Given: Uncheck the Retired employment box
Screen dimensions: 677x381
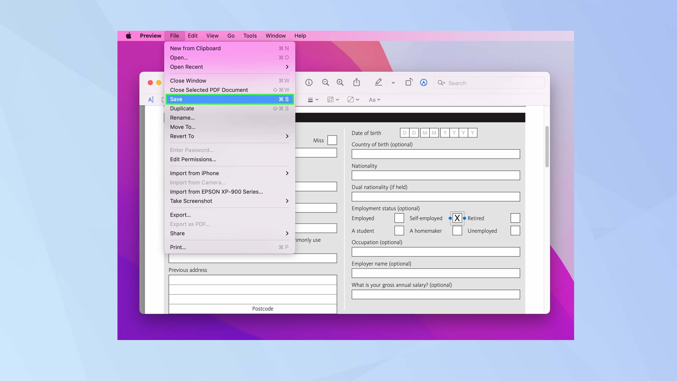Looking at the screenshot, I should point(457,218).
